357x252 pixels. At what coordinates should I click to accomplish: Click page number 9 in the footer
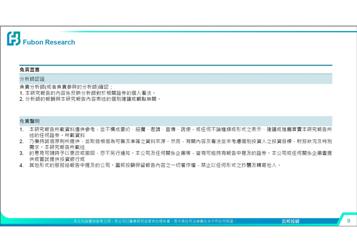(348, 221)
